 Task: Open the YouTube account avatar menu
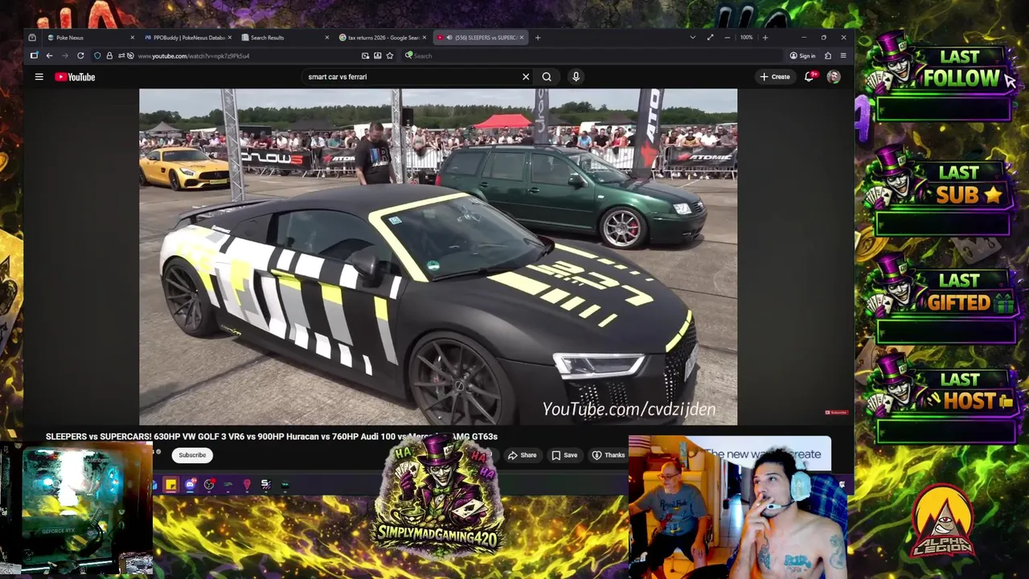pos(834,76)
